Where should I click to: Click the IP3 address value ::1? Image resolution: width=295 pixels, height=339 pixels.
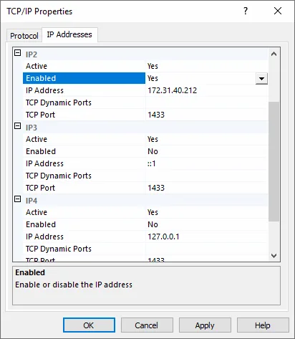[152, 163]
